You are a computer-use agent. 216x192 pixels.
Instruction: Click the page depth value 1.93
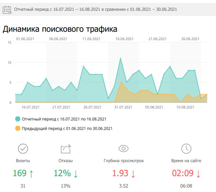[120, 173]
